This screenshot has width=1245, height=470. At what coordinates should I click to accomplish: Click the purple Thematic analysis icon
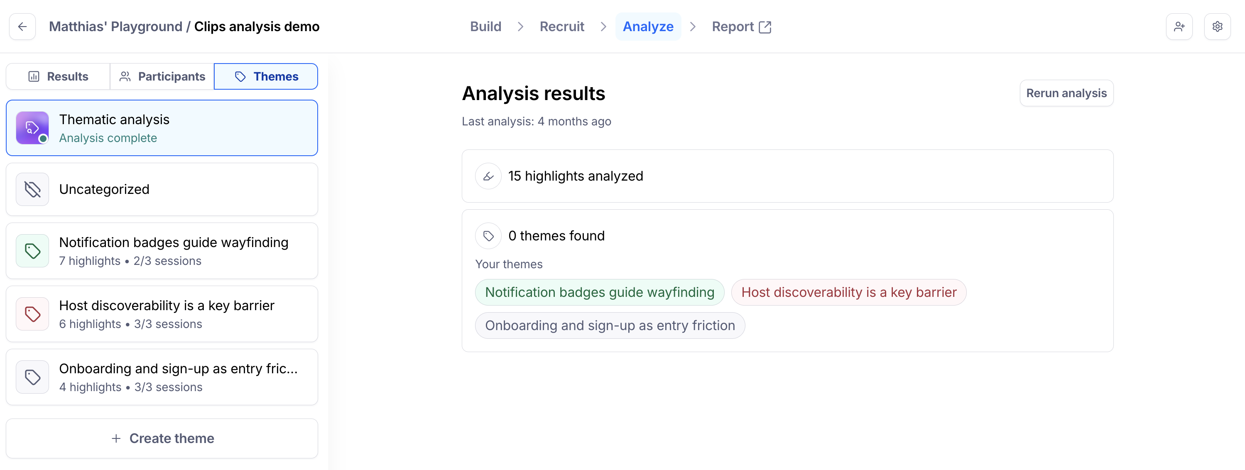(32, 128)
